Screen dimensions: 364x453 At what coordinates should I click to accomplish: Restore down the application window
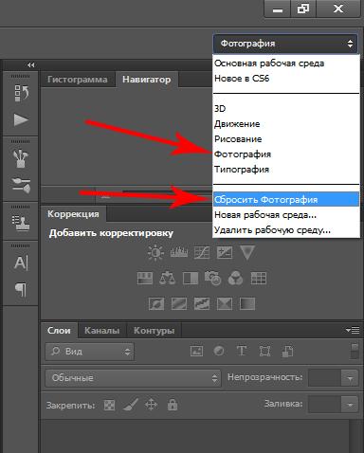point(303,9)
